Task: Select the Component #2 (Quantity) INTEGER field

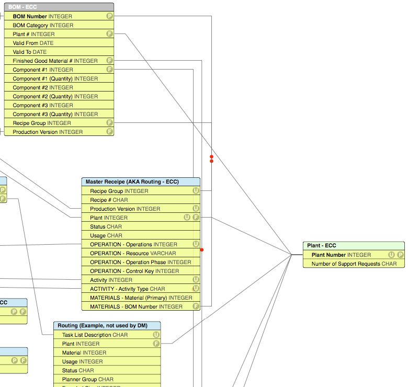Action: pos(59,96)
